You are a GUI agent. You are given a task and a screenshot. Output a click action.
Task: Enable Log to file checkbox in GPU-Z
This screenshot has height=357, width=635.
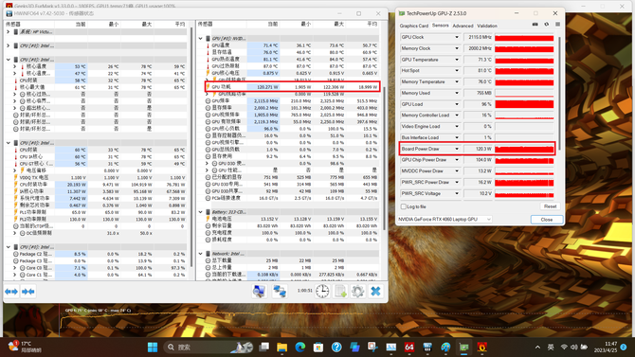pos(404,206)
